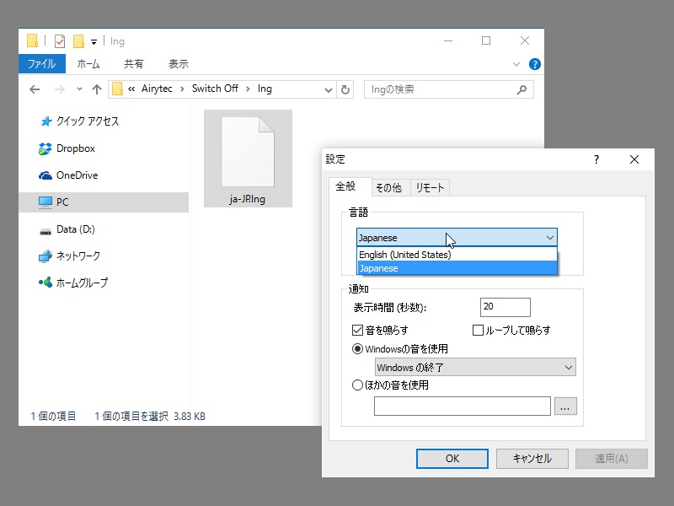Navigate back using the back arrow
Image resolution: width=674 pixels, height=506 pixels.
(34, 89)
